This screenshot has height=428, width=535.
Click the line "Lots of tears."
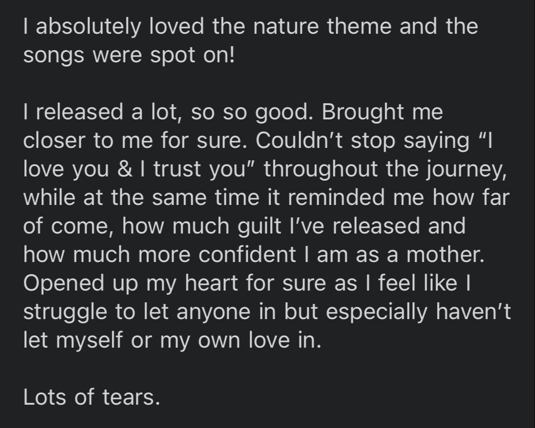(x=91, y=397)
